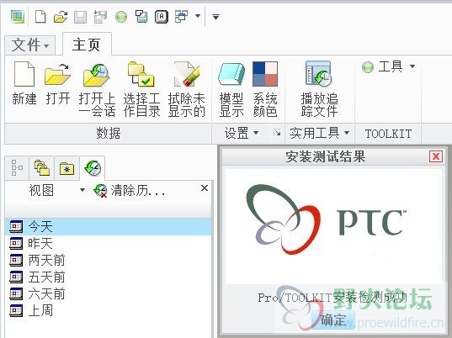This screenshot has width=452, height=338.
Task: Select 五天前 in history list
Action: click(109, 277)
